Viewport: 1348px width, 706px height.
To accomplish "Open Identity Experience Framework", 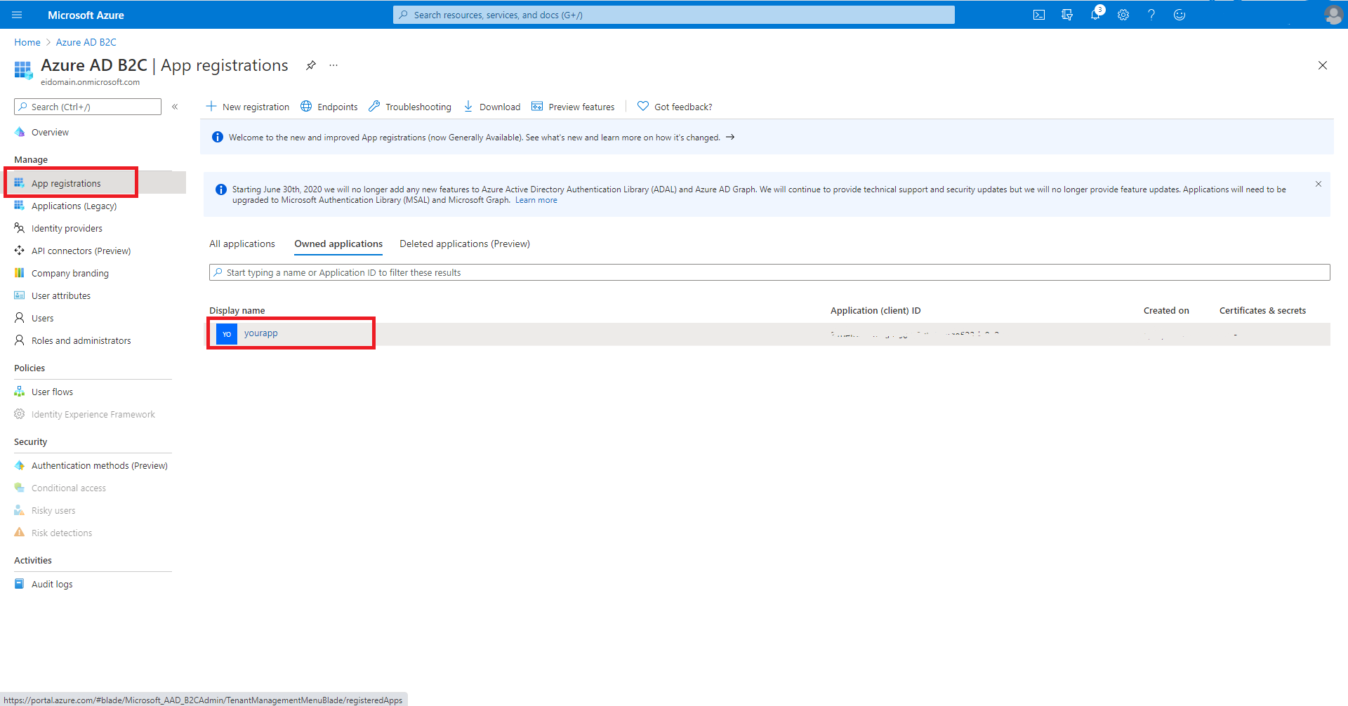I will pyautogui.click(x=93, y=414).
